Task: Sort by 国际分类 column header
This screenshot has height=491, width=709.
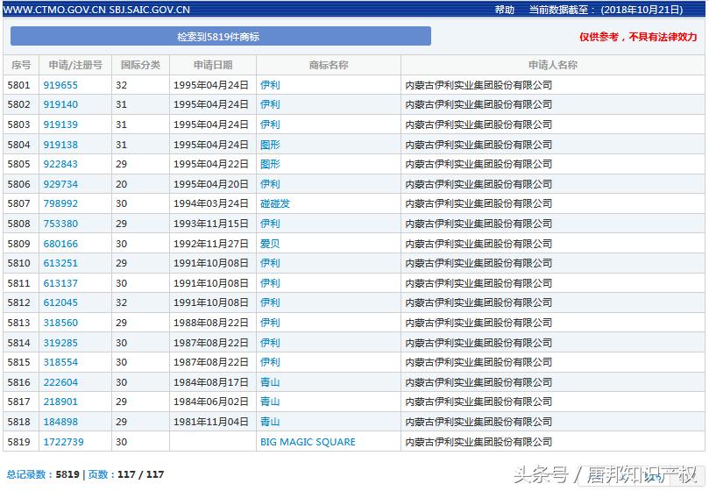Action: pos(140,65)
